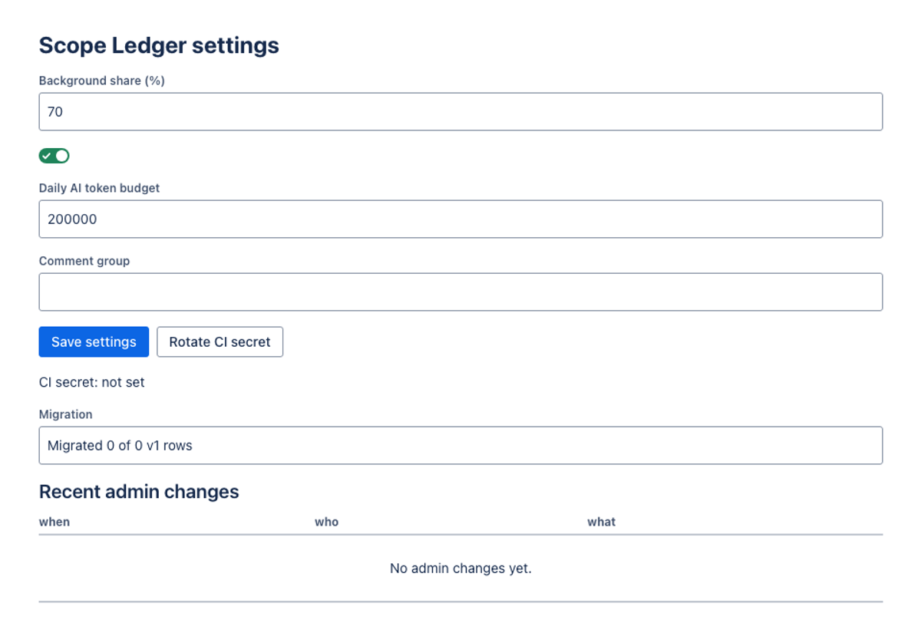Click the 'Scope Ledger settings' title
The image size is (921, 633).
159,45
